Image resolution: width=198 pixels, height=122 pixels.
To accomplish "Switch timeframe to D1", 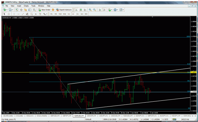I will click(78, 14).
